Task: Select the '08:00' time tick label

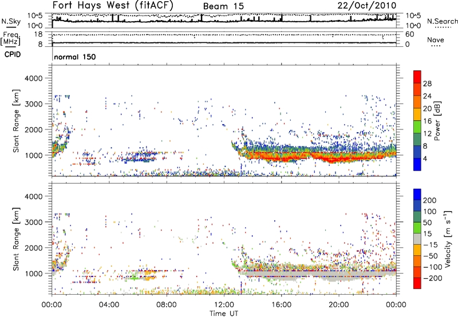Action: coord(166,305)
